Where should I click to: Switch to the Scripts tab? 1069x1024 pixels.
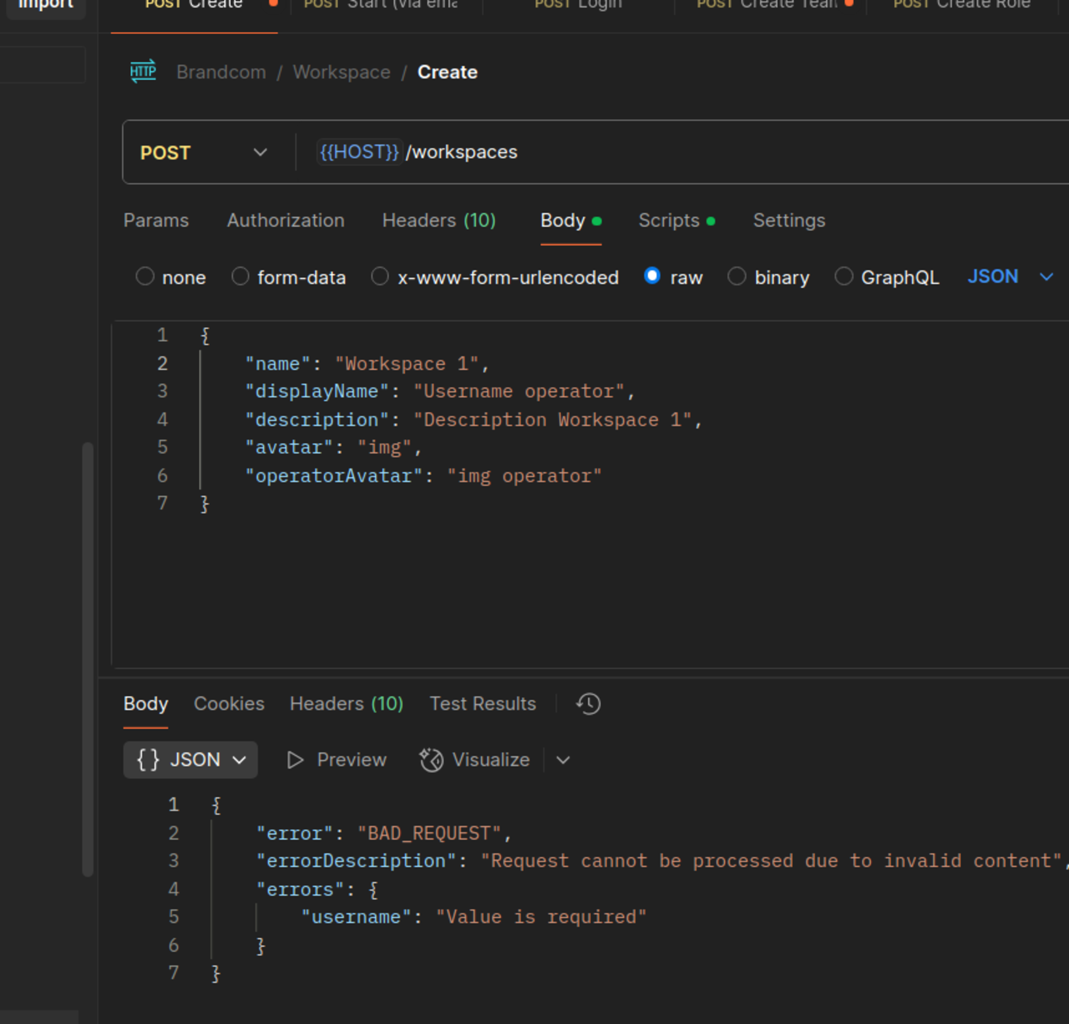click(x=669, y=221)
